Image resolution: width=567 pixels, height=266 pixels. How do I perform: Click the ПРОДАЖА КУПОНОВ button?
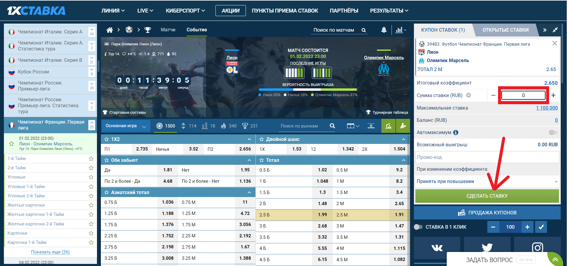point(487,213)
